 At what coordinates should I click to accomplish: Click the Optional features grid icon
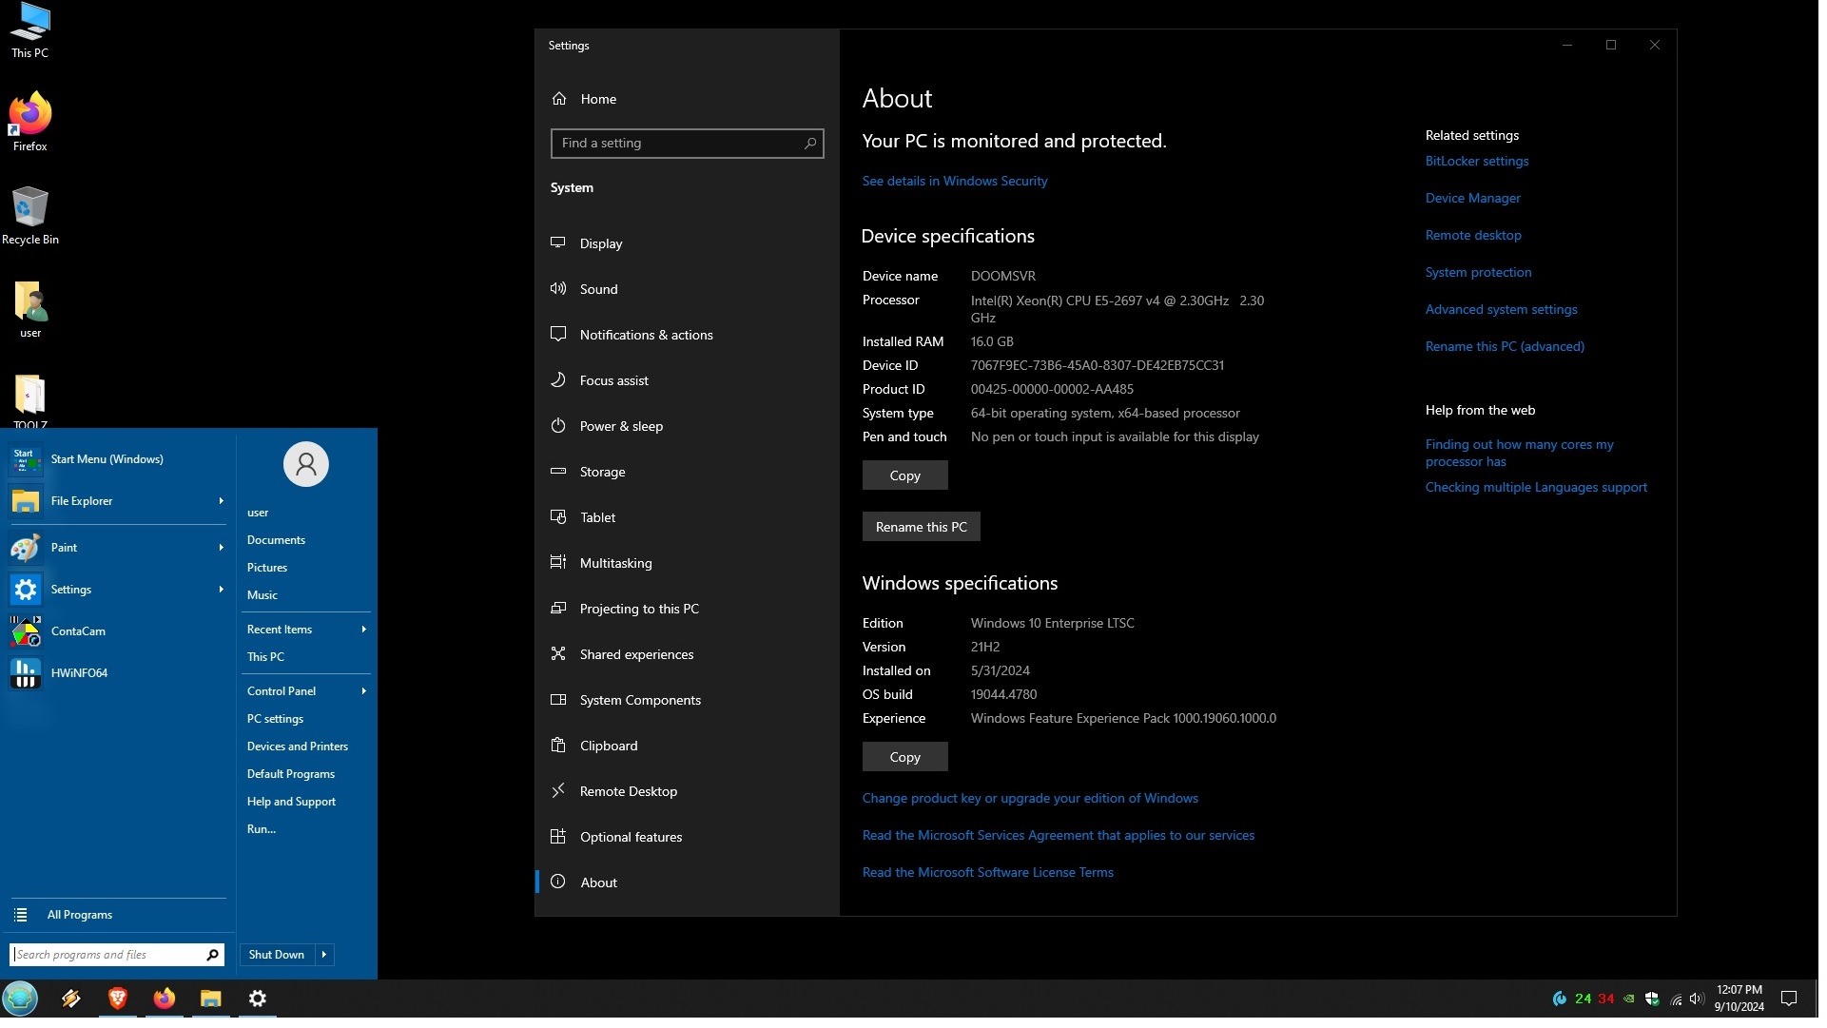[558, 836]
